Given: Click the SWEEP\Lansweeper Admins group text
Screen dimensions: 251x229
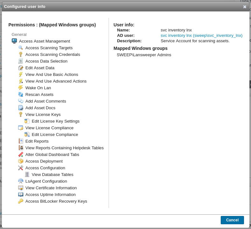Looking at the screenshot, I should pyautogui.click(x=144, y=55).
